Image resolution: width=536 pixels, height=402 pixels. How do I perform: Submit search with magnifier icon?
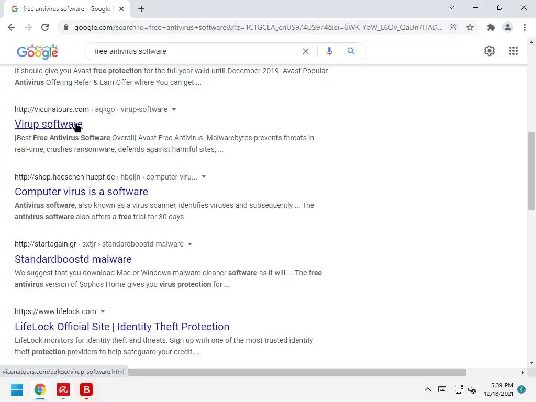click(x=351, y=51)
